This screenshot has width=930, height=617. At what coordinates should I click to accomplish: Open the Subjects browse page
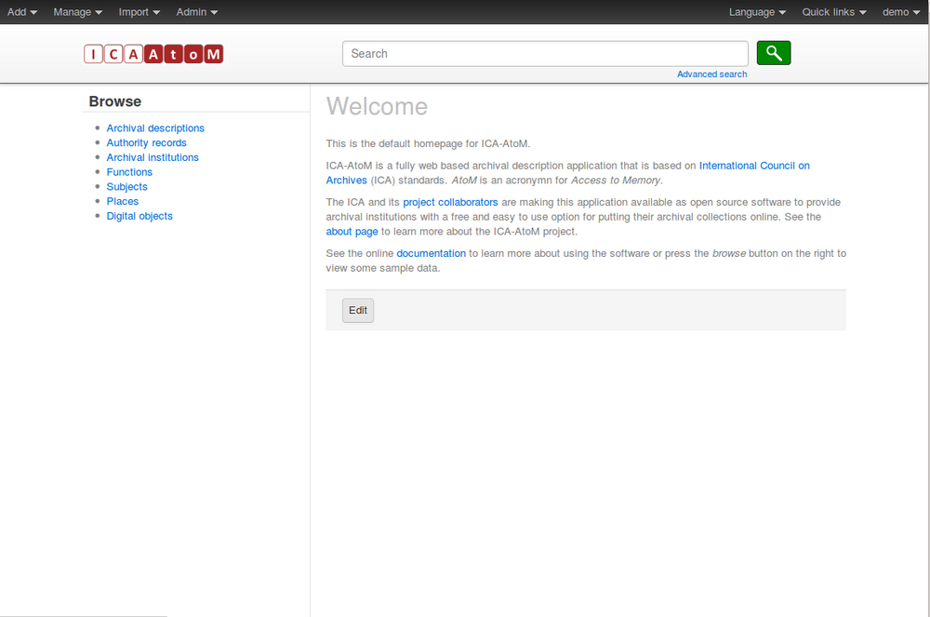pos(126,186)
